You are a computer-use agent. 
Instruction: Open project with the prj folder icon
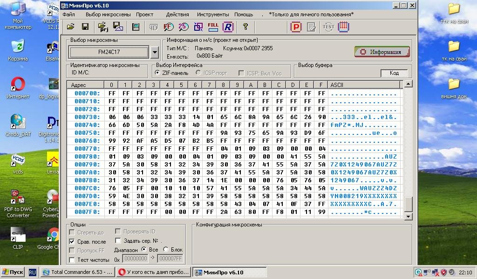coord(103,27)
